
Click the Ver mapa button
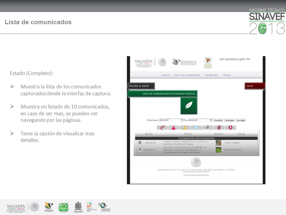point(241,120)
